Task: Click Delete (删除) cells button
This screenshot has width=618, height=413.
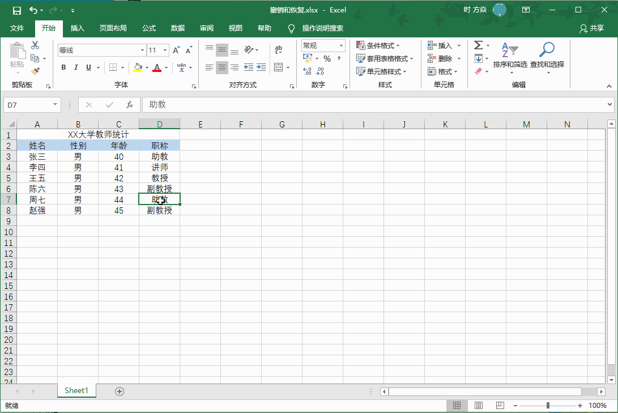Action: (441, 59)
